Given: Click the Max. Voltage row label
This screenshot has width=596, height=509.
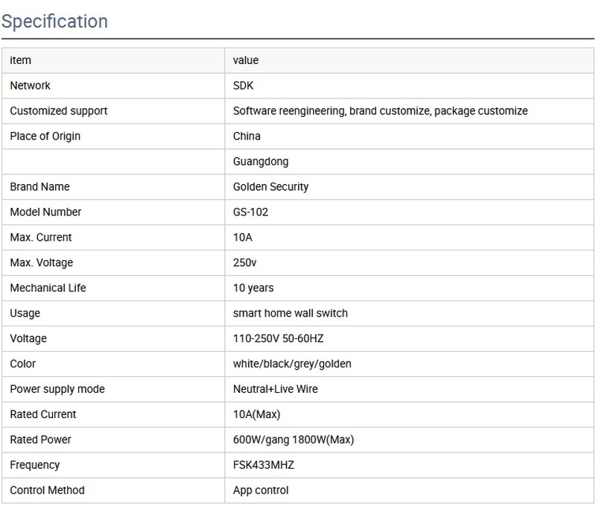Looking at the screenshot, I should (x=42, y=263).
